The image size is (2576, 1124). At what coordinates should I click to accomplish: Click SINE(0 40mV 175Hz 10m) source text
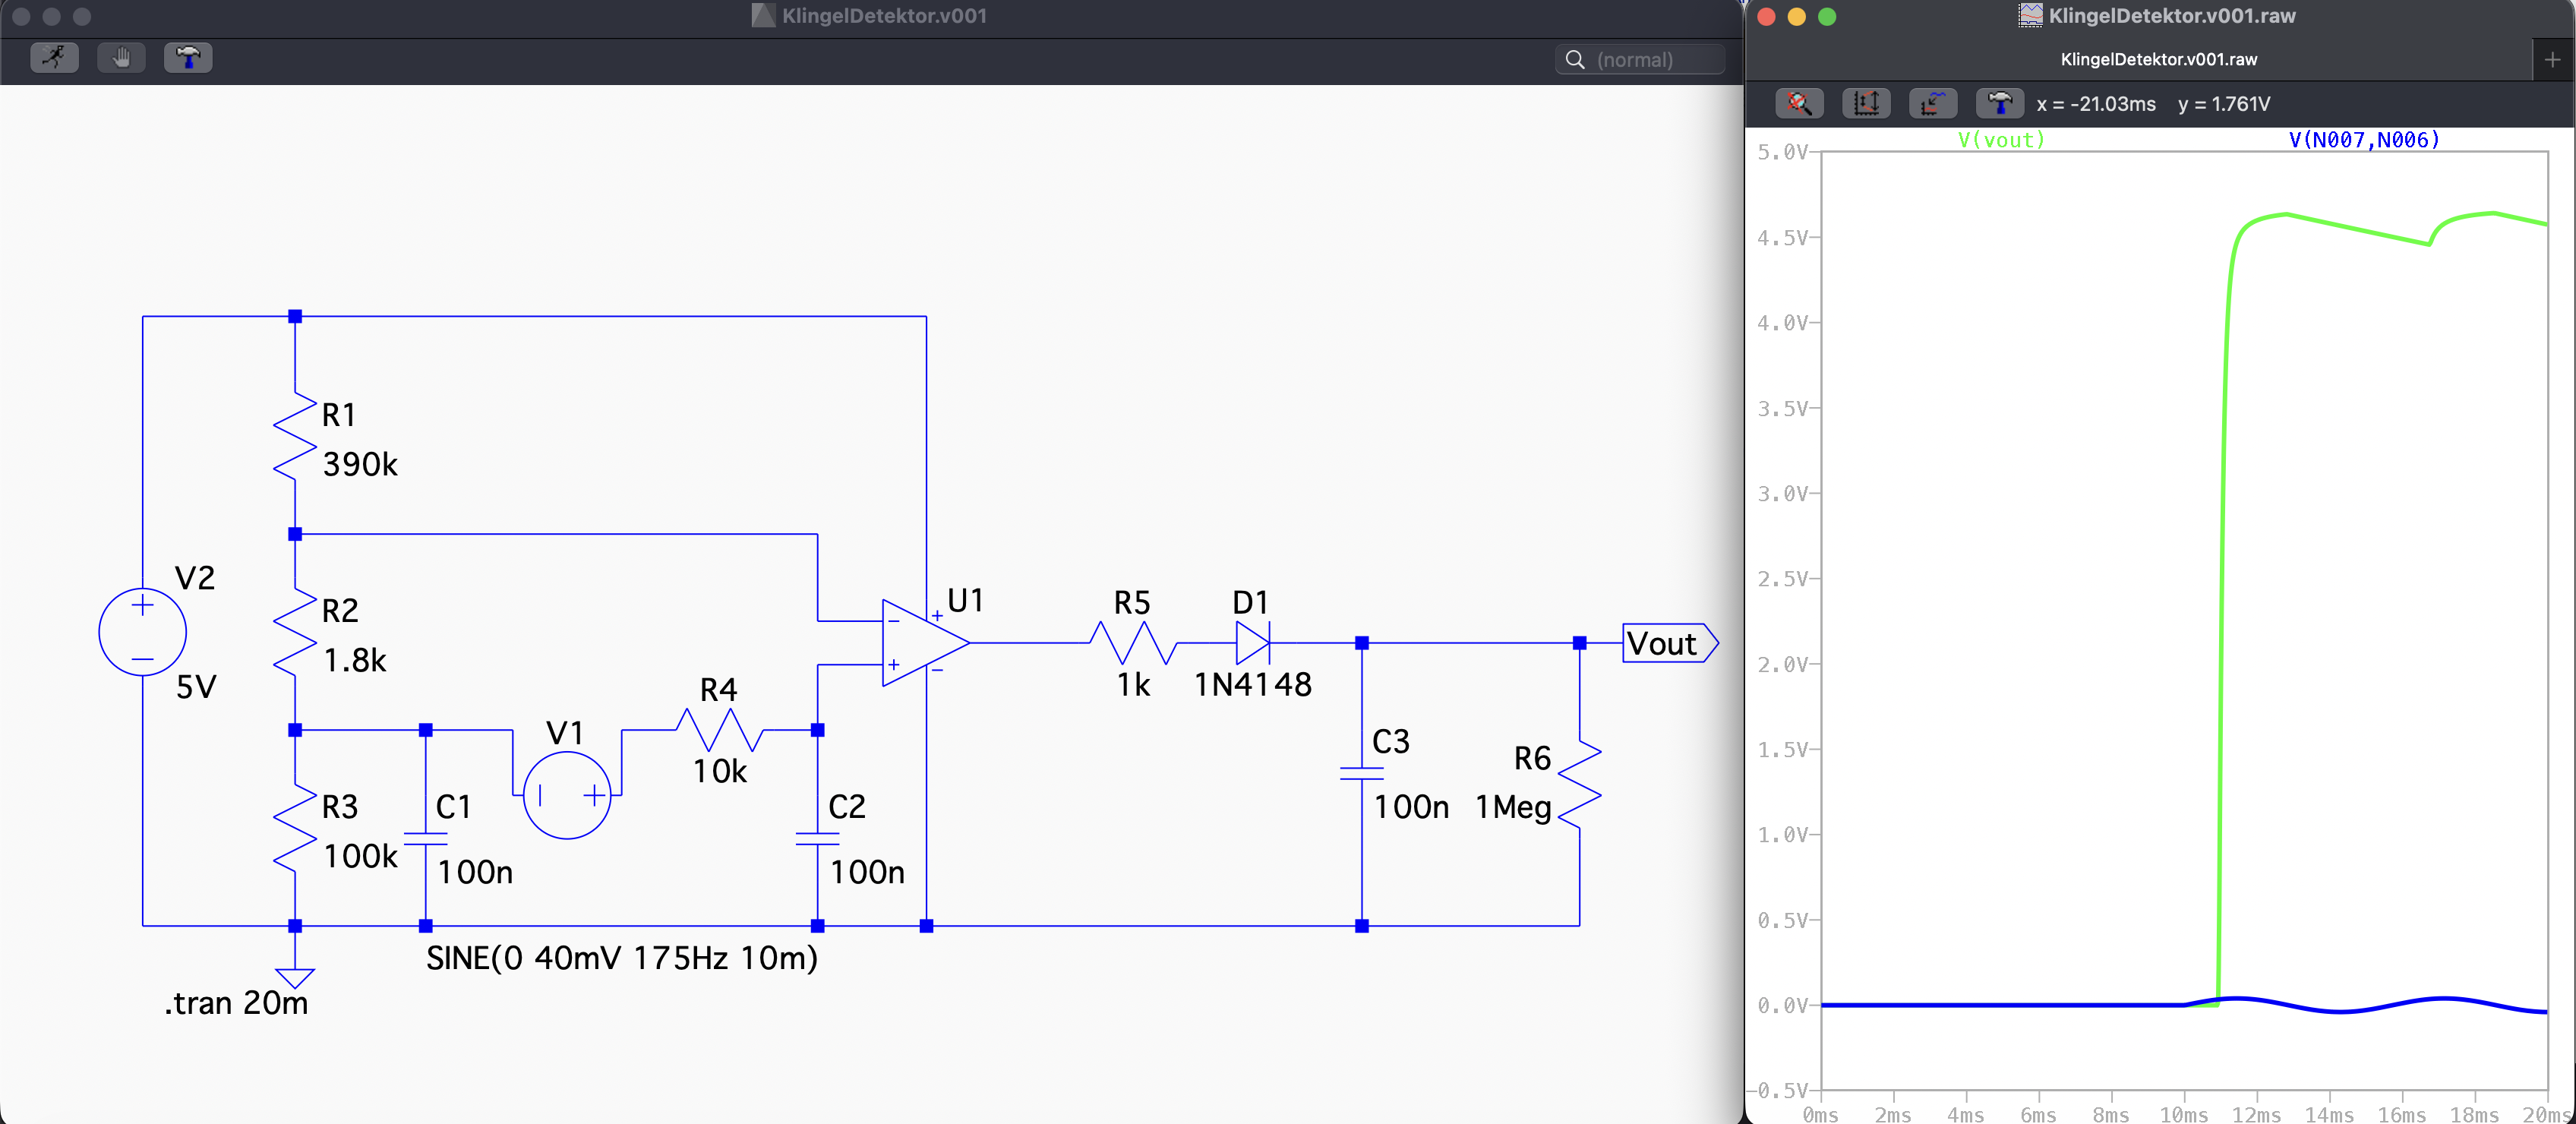[x=621, y=958]
